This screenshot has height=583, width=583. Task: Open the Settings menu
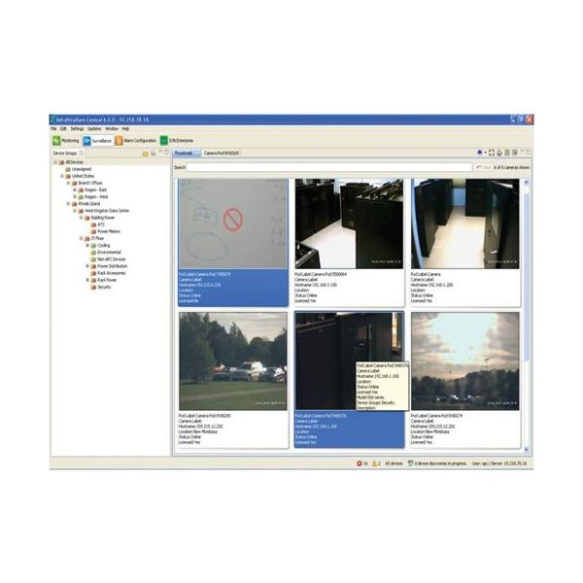tap(77, 128)
